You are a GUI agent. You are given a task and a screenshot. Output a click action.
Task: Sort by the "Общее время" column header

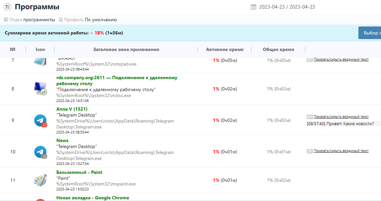pos(278,50)
